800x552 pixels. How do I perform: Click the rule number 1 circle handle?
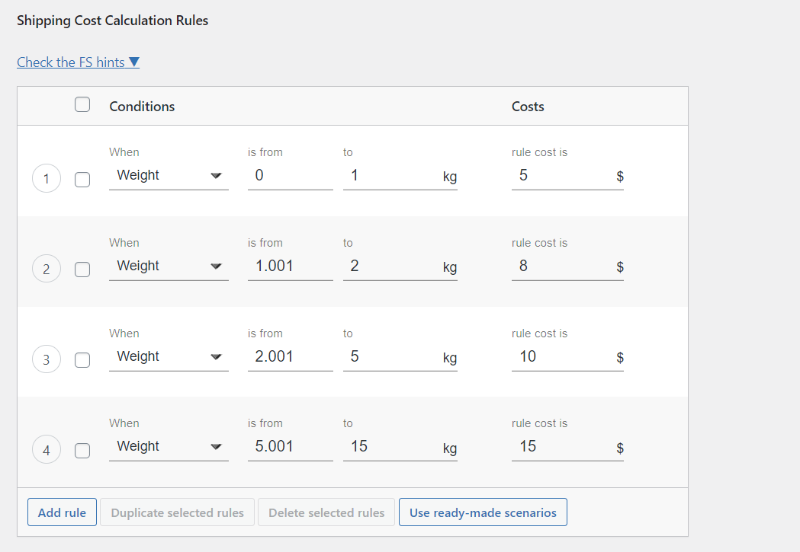click(47, 178)
